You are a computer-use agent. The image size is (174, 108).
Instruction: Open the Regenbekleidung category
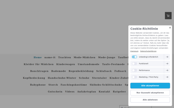[x=81, y=71]
